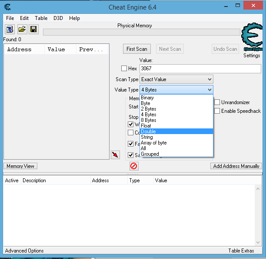The image size is (266, 259).
Task: Toggle the Hex checkbox
Action: pyautogui.click(x=124, y=69)
